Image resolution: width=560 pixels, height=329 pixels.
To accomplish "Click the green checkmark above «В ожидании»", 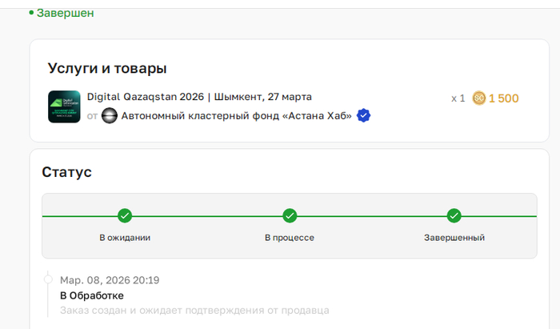I will 125,216.
